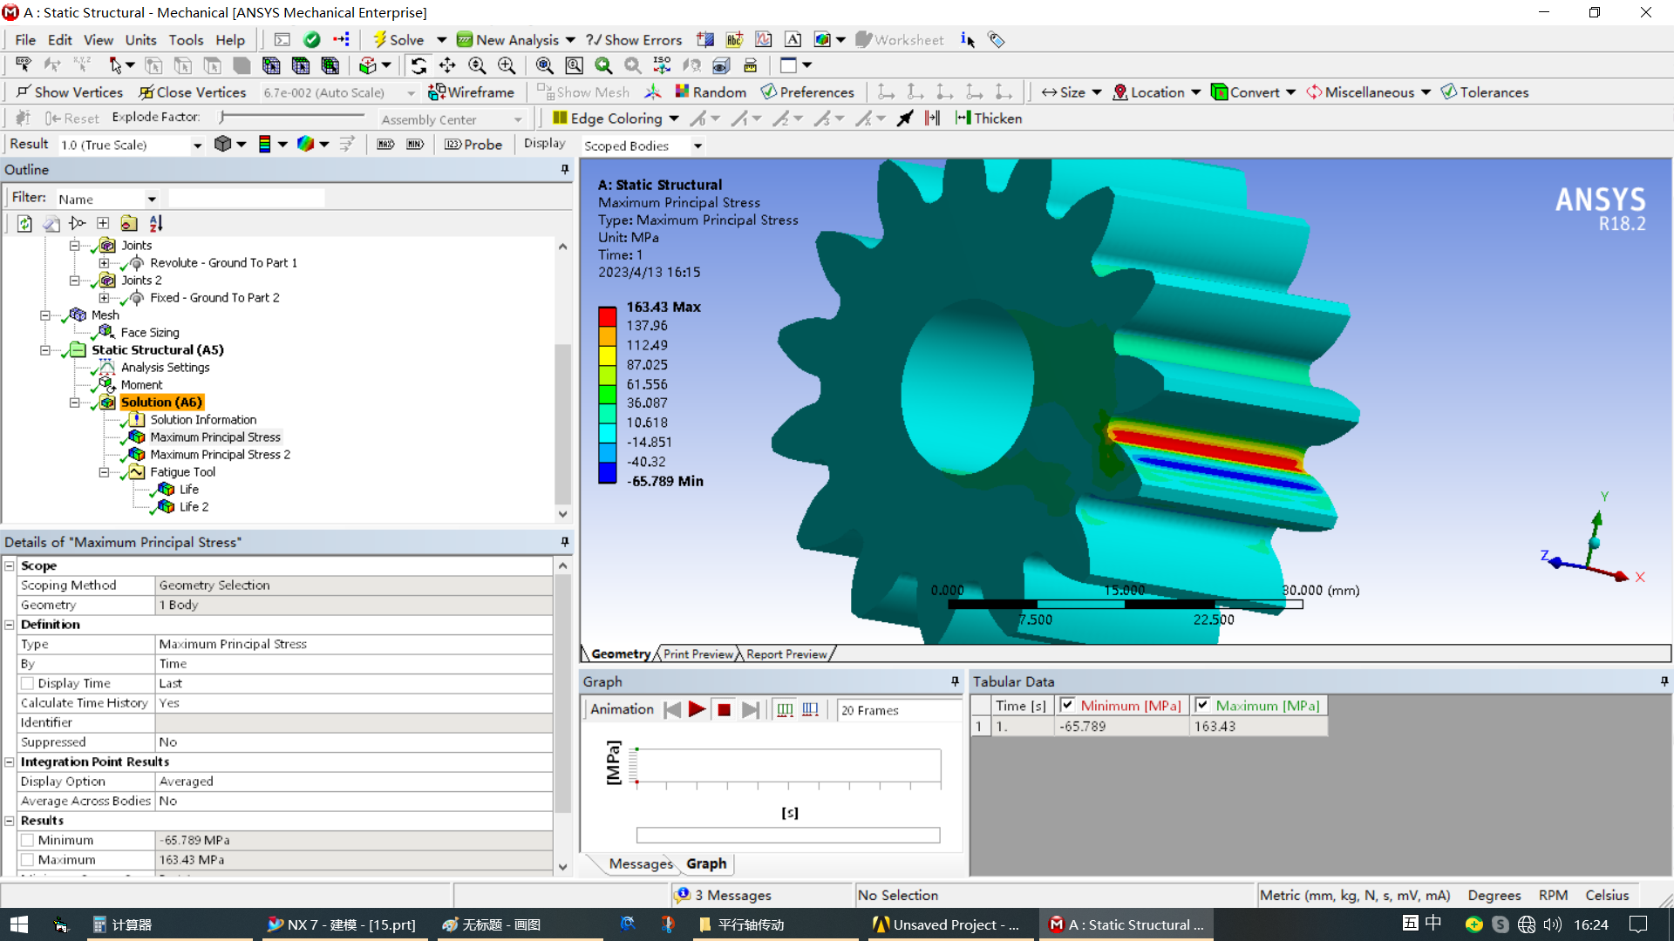Click the dark blue legend color band
The width and height of the screenshot is (1674, 941).
pyautogui.click(x=608, y=473)
